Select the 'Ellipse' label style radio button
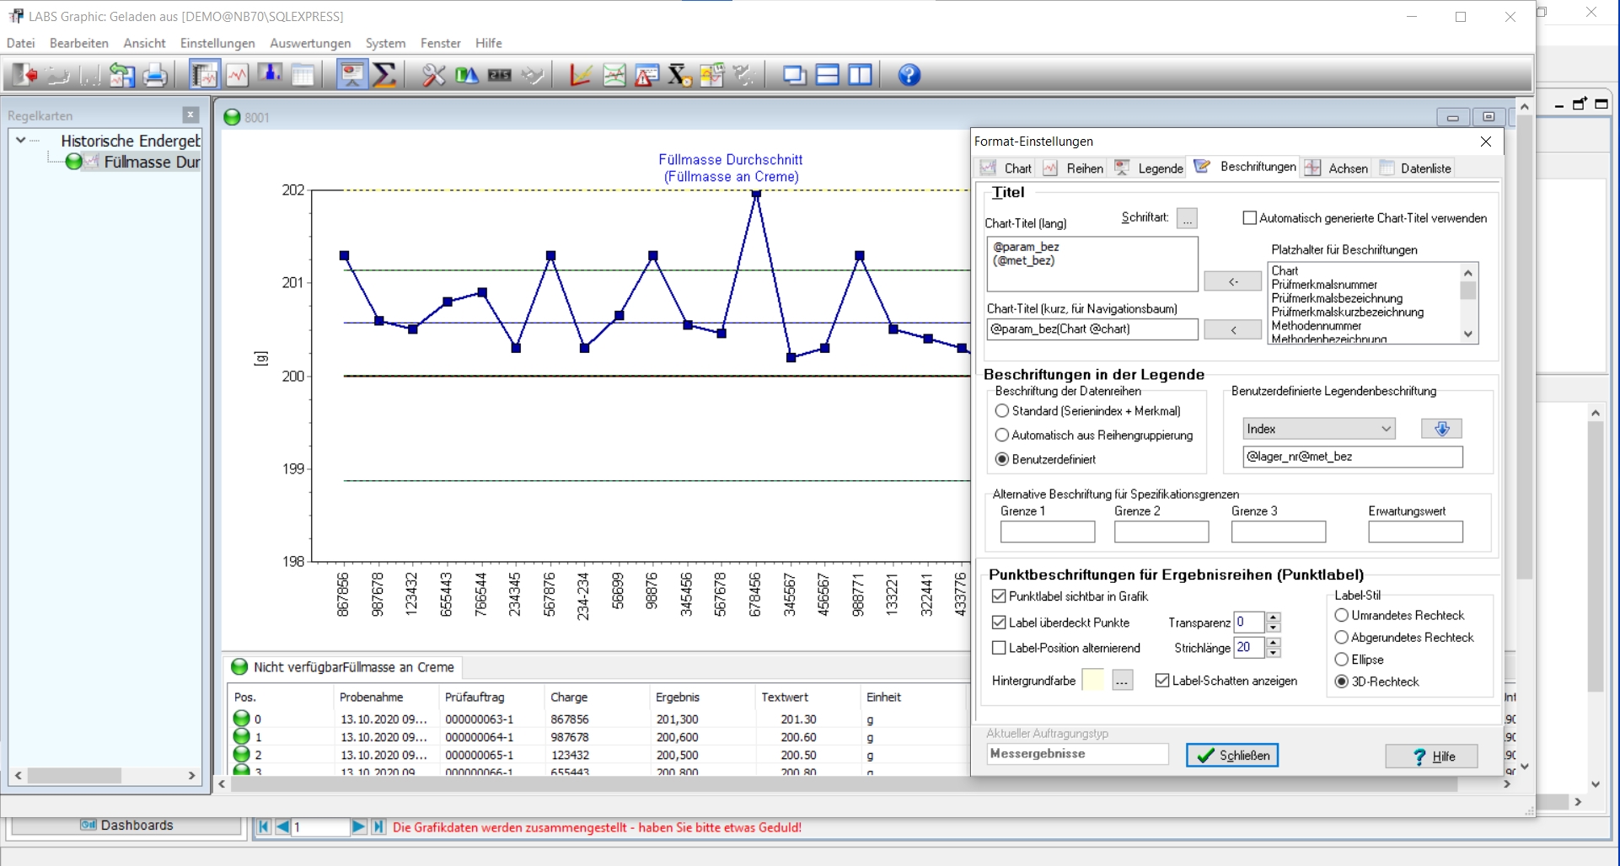This screenshot has height=866, width=1620. (x=1342, y=660)
